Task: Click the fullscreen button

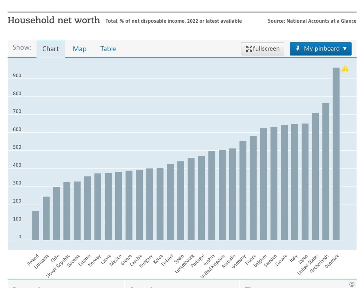Action: coord(262,48)
